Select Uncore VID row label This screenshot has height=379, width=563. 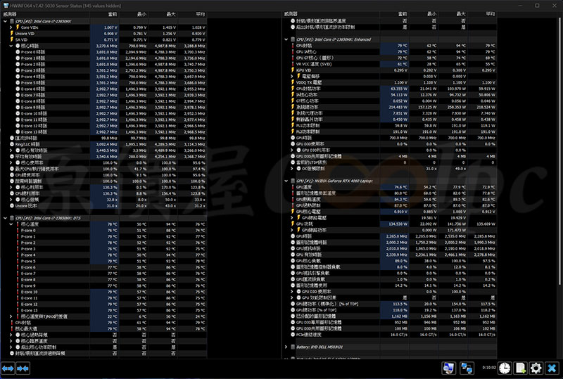coord(25,33)
